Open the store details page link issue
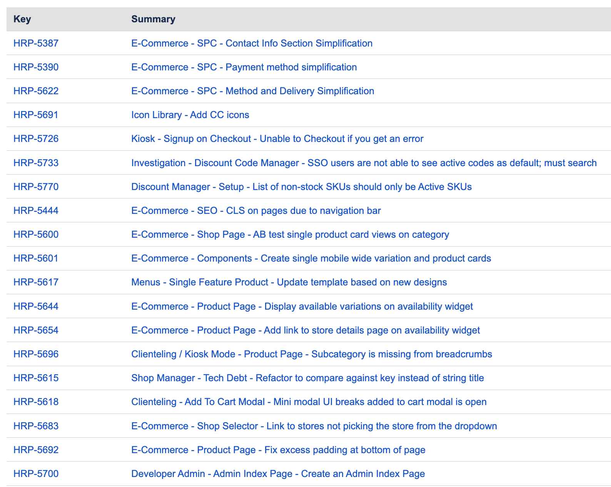611x487 pixels. pos(305,330)
